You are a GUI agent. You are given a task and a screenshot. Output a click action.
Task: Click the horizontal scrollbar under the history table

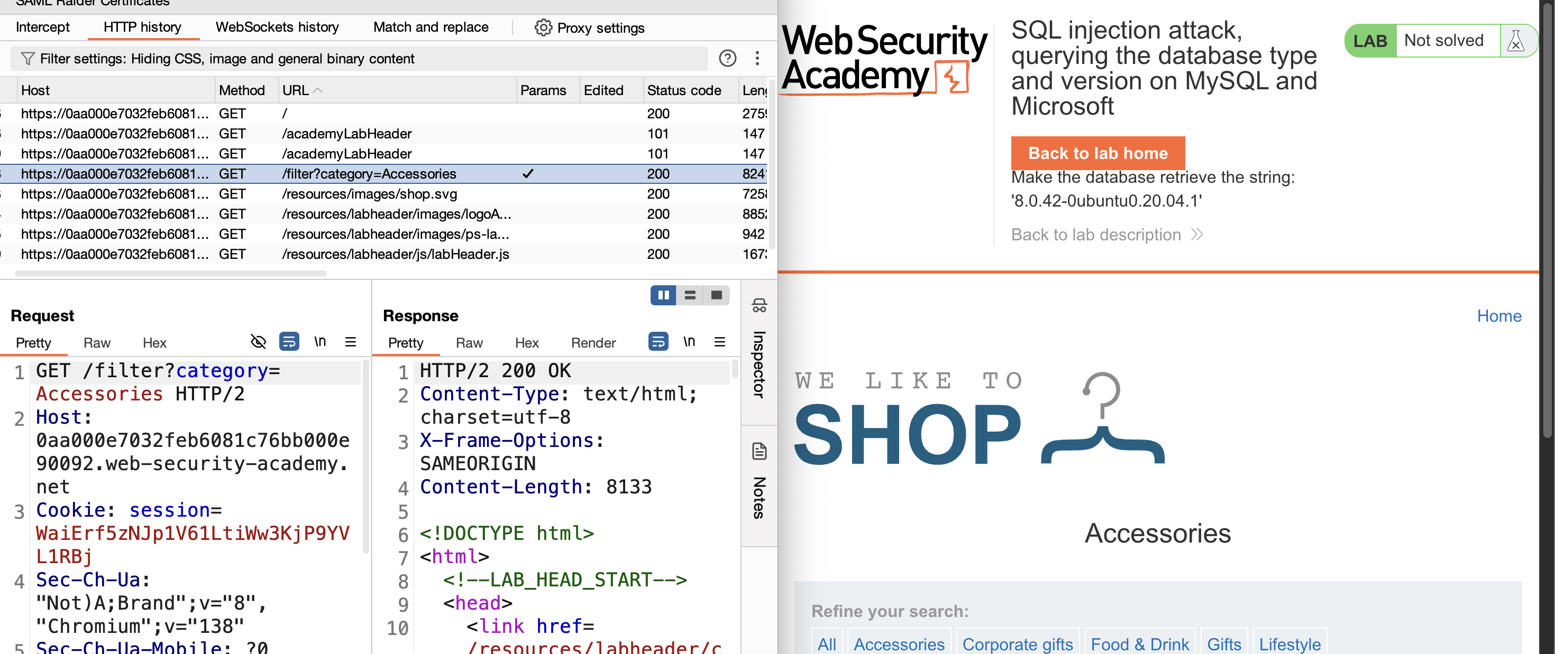170,274
